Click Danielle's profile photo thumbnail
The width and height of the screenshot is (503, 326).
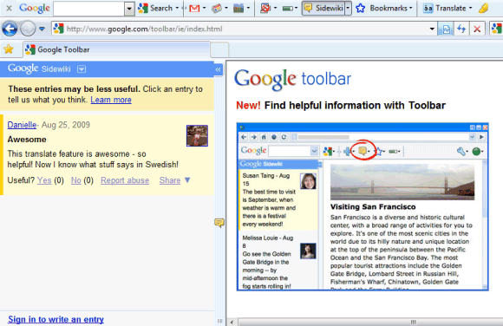(197, 136)
